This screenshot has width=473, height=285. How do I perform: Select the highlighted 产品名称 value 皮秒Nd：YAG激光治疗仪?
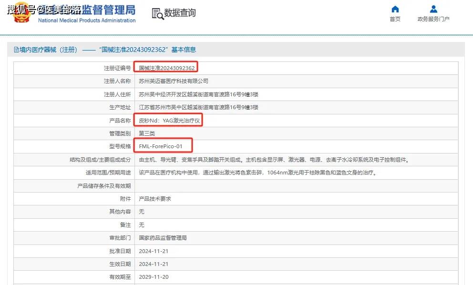tap(169, 120)
